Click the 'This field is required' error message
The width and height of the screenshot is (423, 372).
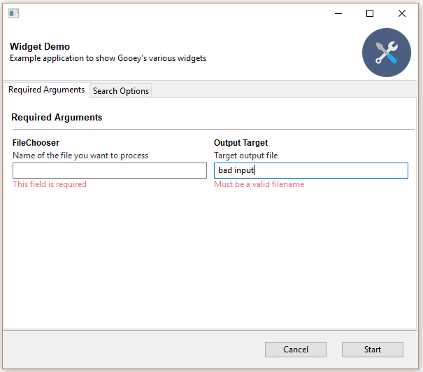click(x=50, y=184)
